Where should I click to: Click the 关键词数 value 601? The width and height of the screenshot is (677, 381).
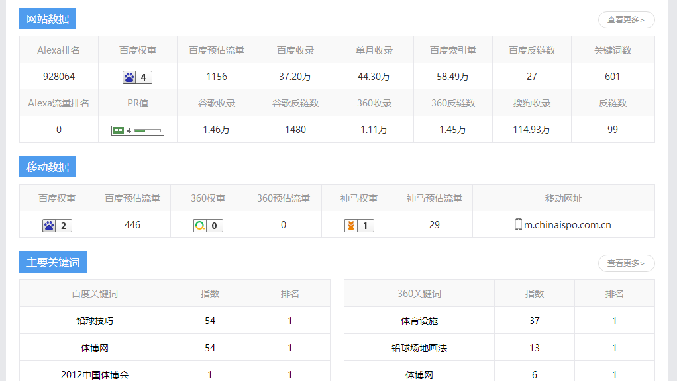pyautogui.click(x=612, y=77)
